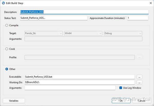Click the Working Dir text field
The height and width of the screenshot is (106, 154).
click(x=80, y=82)
